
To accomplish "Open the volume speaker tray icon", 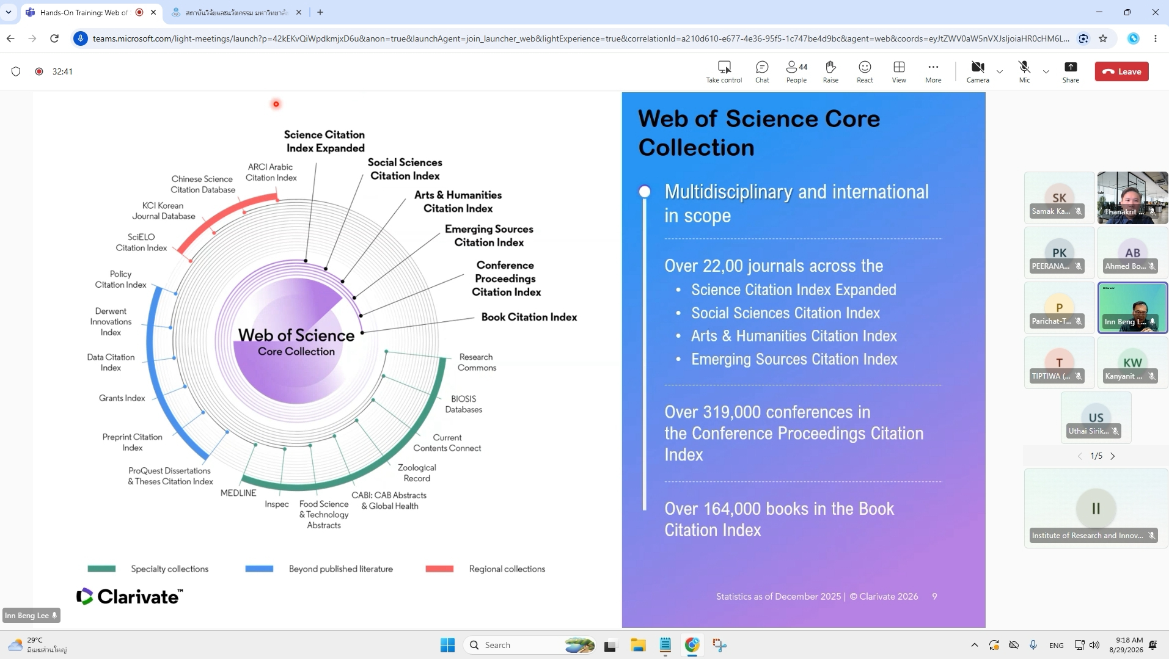I will point(1094,645).
